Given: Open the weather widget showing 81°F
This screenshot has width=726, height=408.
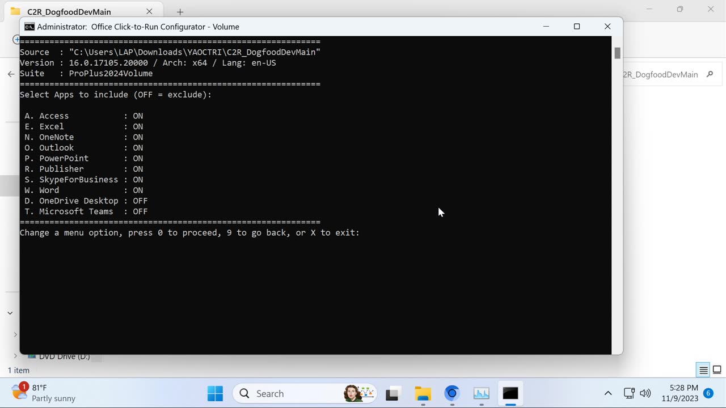Looking at the screenshot, I should [44, 393].
